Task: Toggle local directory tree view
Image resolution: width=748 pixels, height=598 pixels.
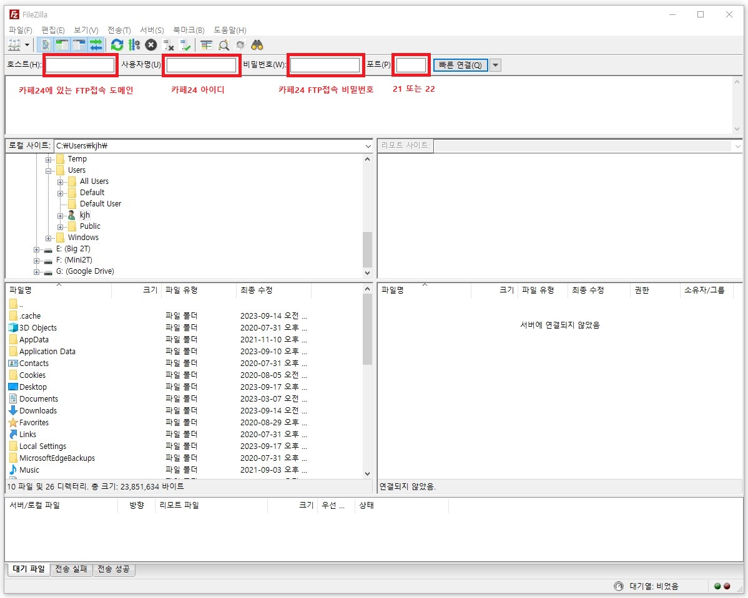Action: 62,46
